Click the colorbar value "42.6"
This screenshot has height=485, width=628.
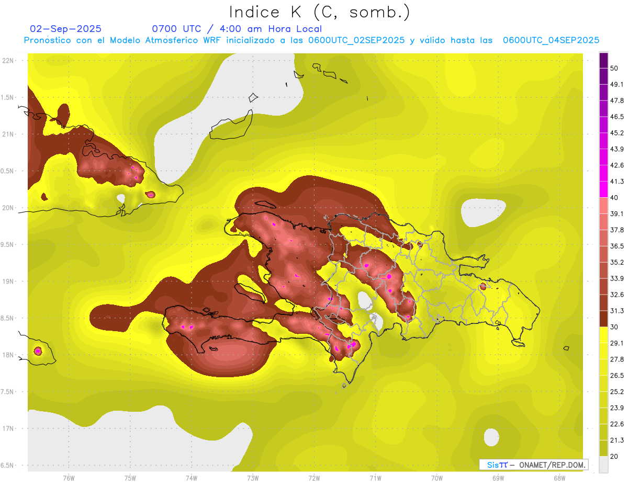(x=617, y=165)
